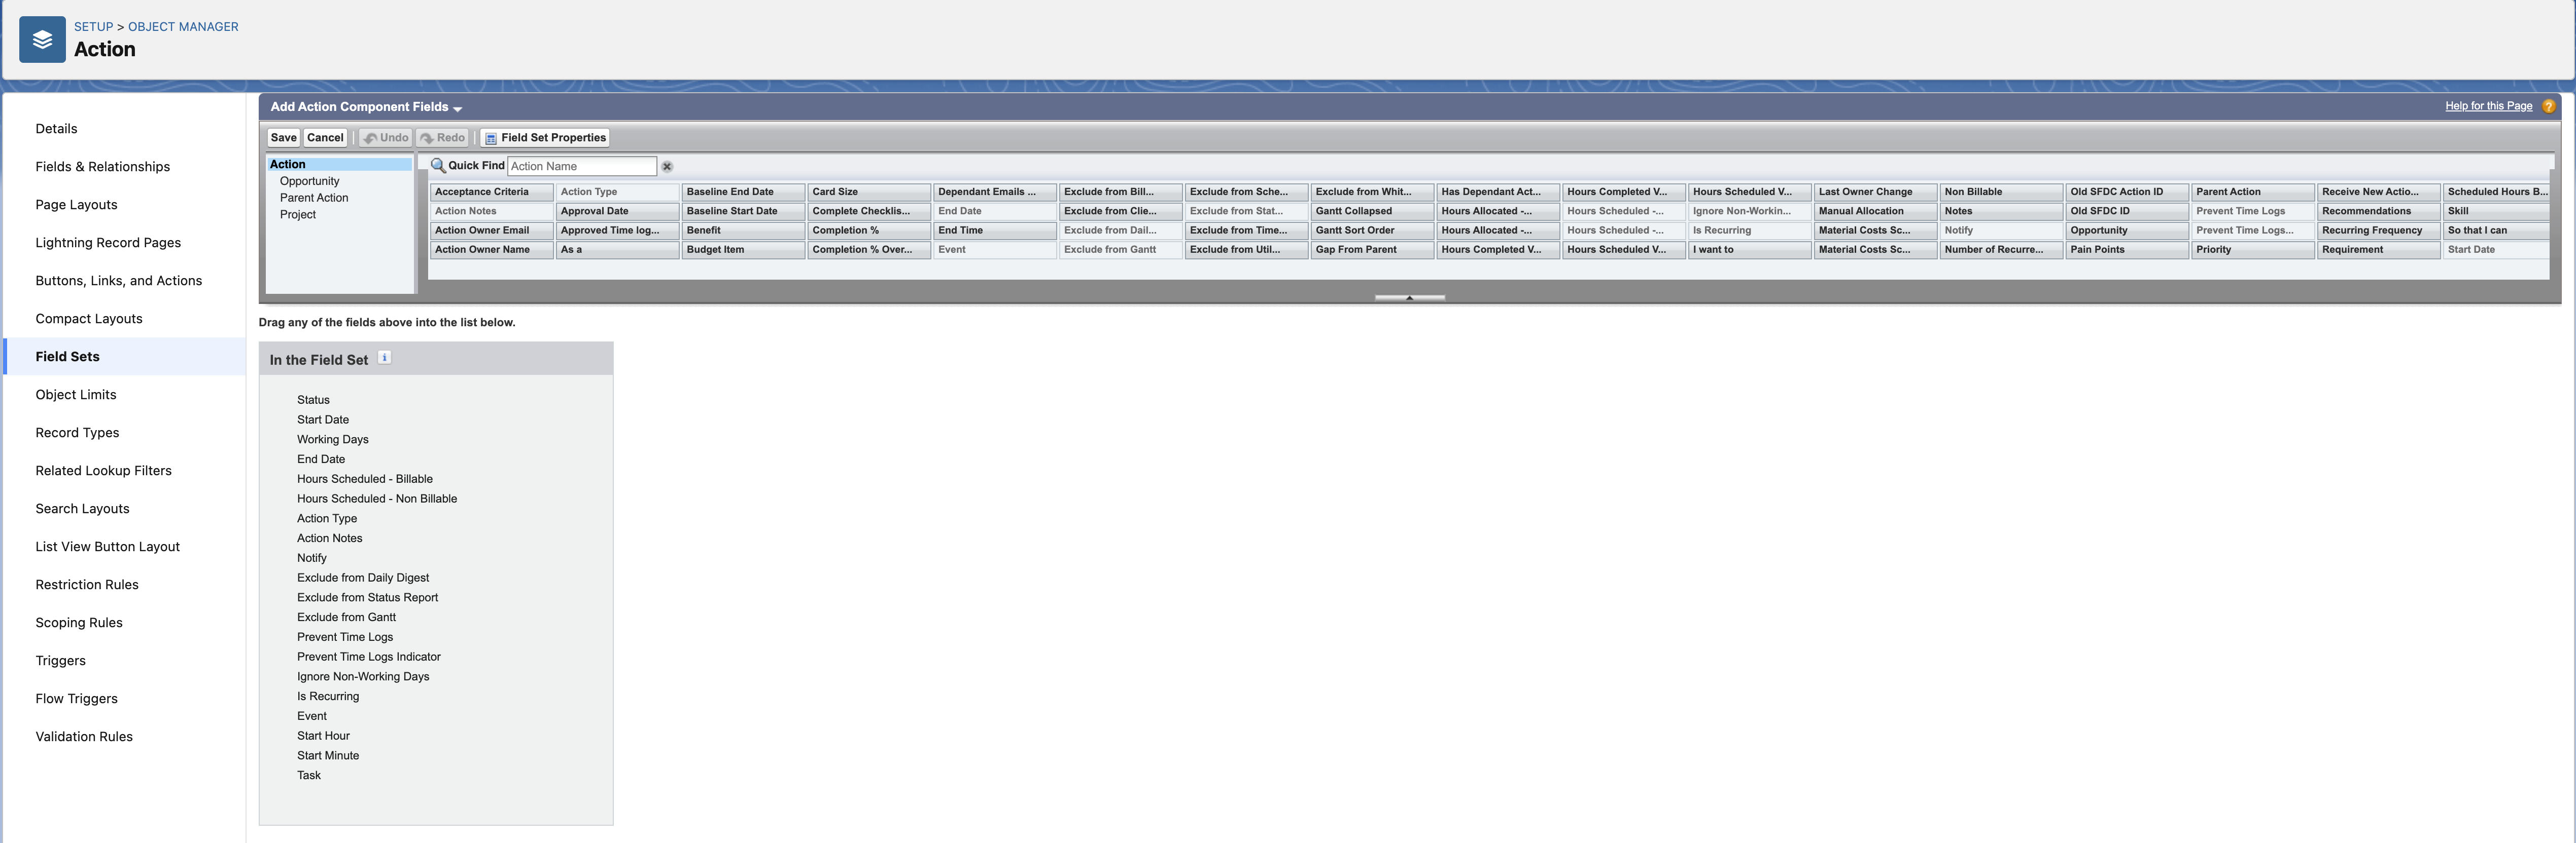
Task: Select the Priority field tile
Action: point(2253,250)
